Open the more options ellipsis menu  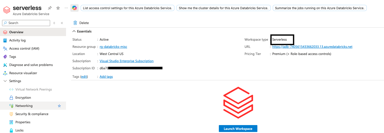click(x=66, y=8)
